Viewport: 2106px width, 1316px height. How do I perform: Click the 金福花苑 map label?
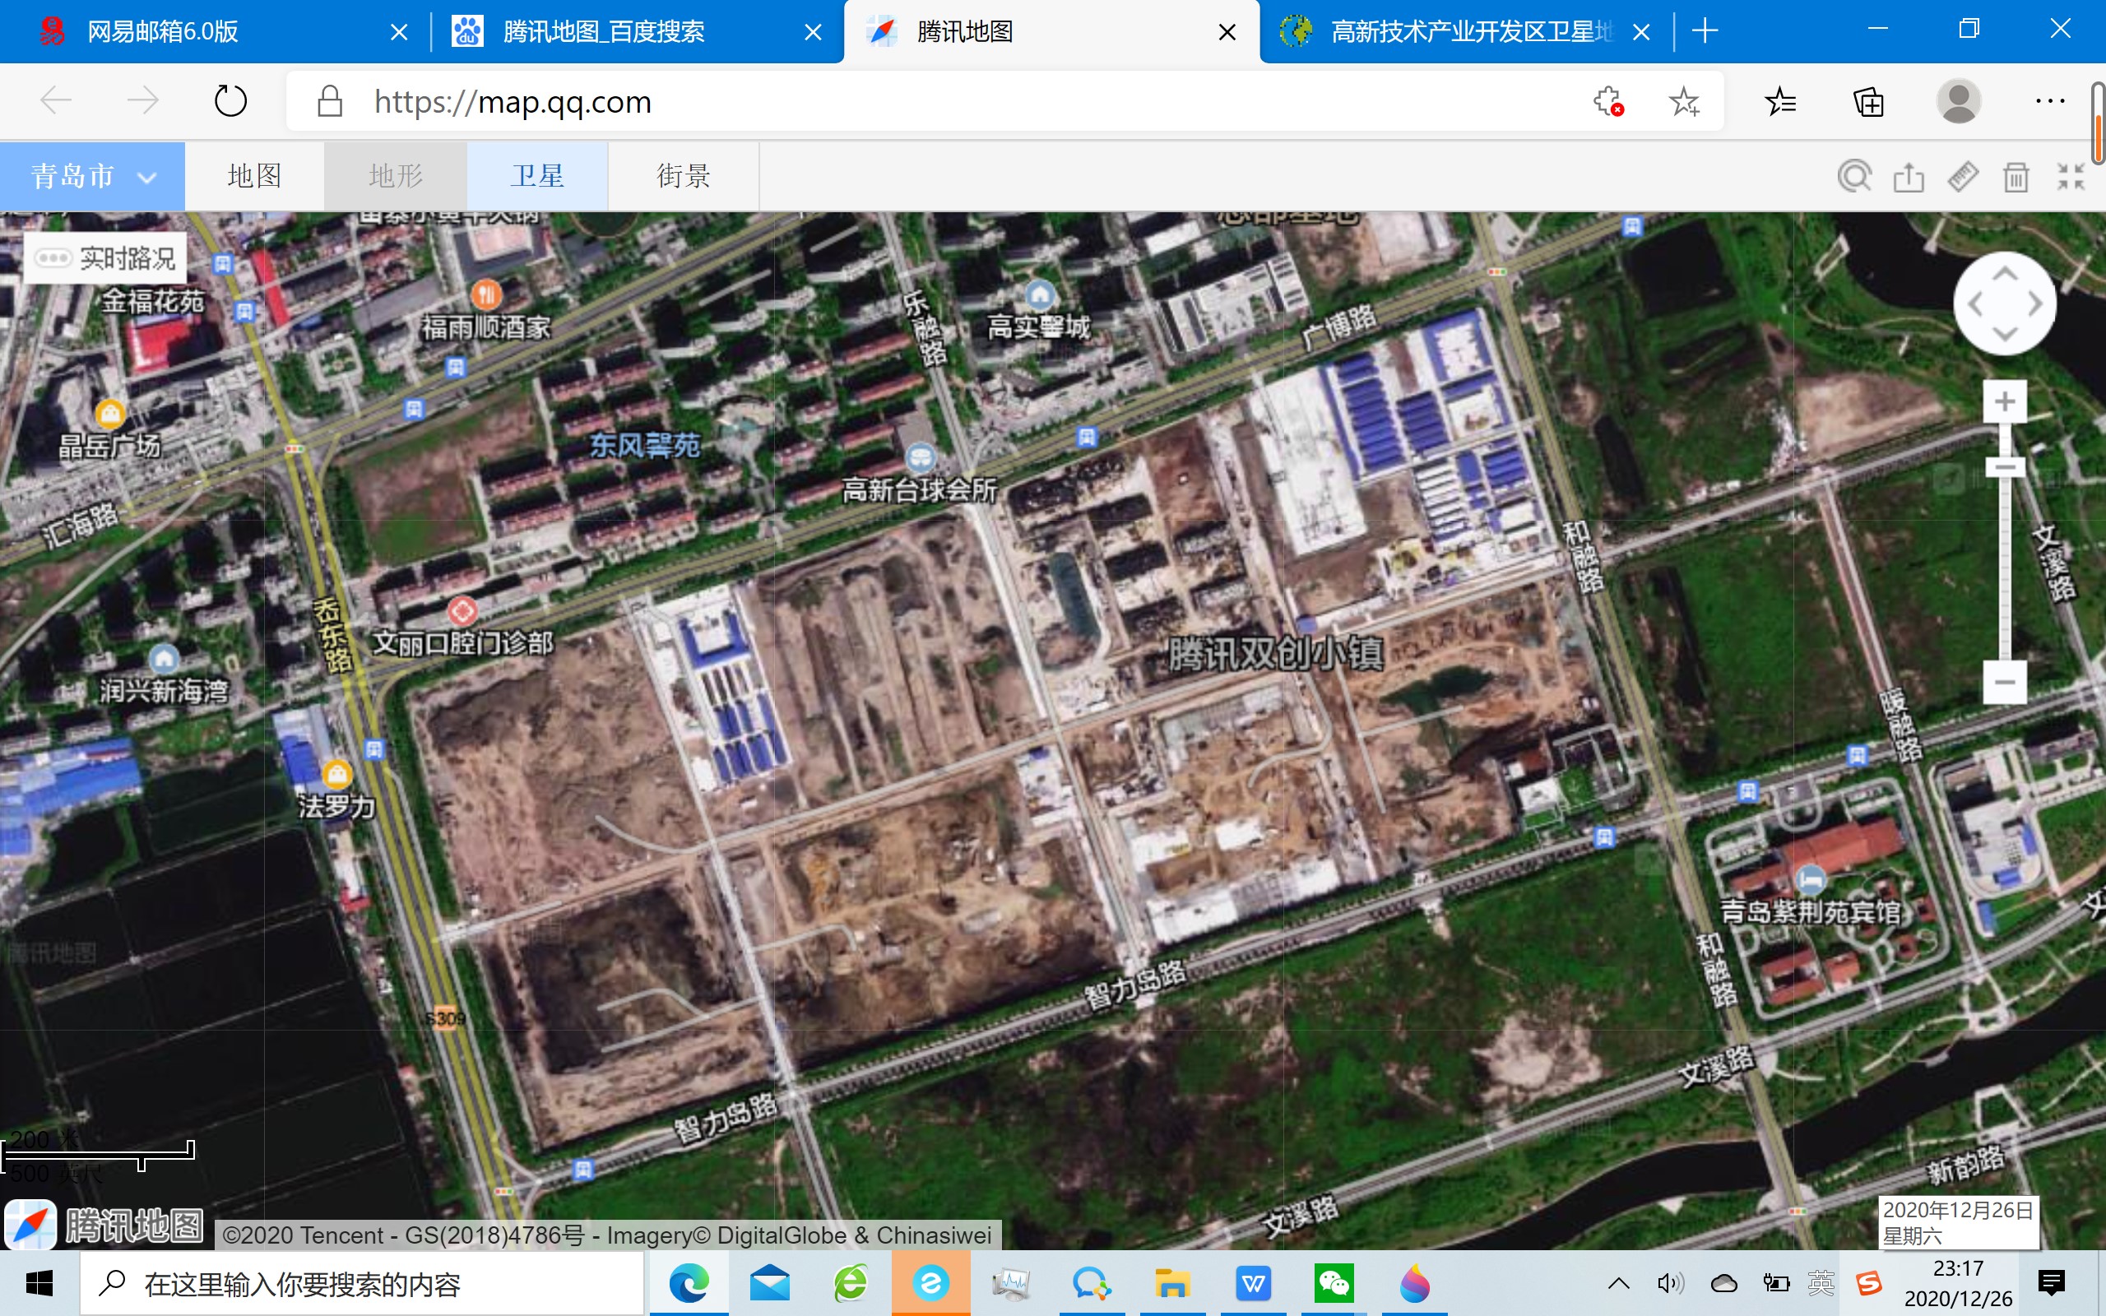click(153, 301)
